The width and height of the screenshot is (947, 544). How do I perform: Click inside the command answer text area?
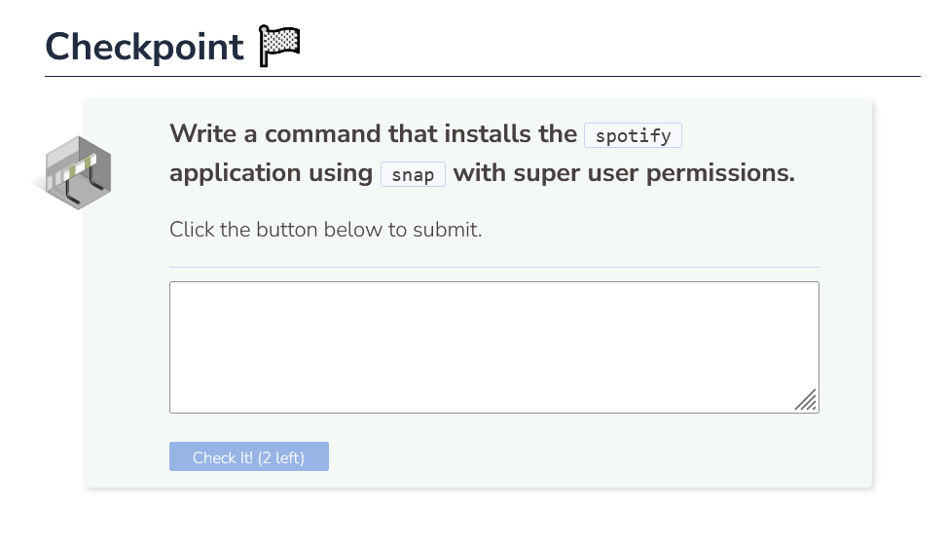tap(494, 347)
